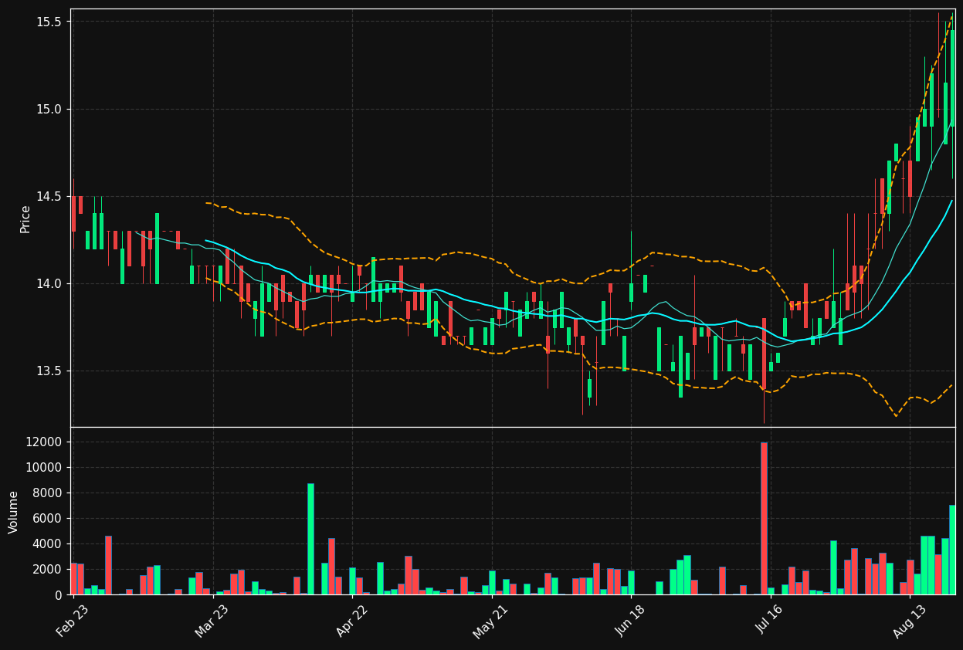The width and height of the screenshot is (963, 650).
Task: Click the 13.5 price axis label
Action: pyautogui.click(x=49, y=371)
